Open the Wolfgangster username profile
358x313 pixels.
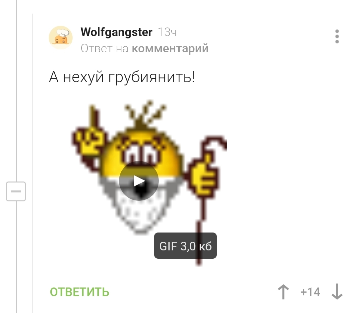coord(116,32)
